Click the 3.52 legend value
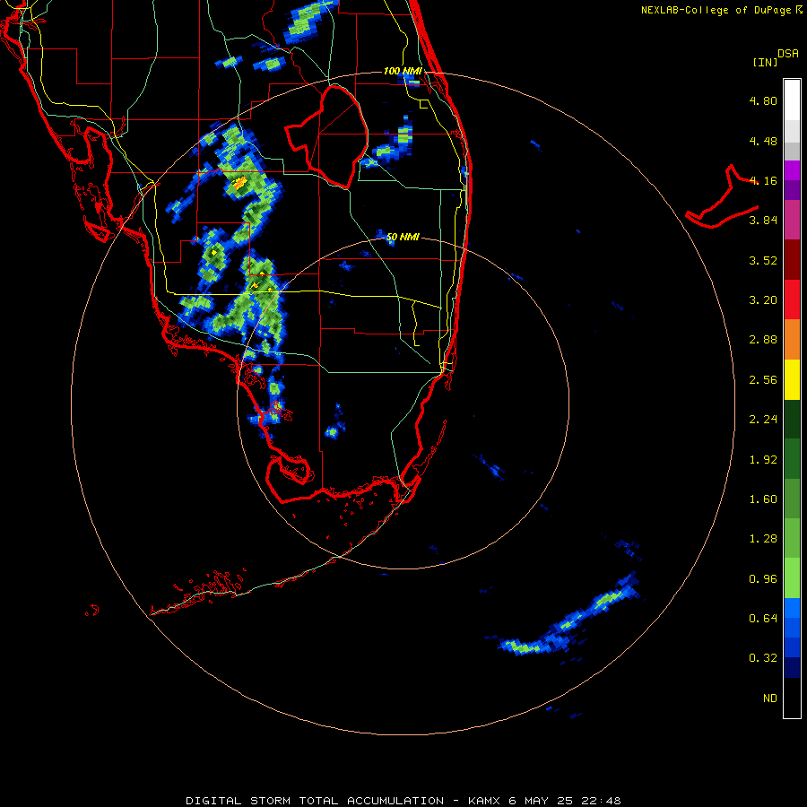This screenshot has width=807, height=807. (763, 260)
